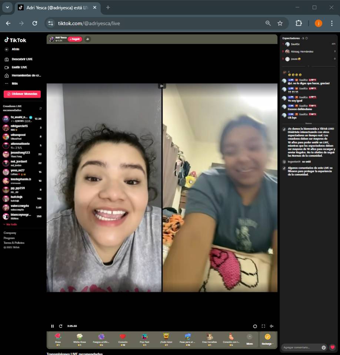Click the Agregar comentario input field
The image size is (340, 355).
(x=301, y=347)
